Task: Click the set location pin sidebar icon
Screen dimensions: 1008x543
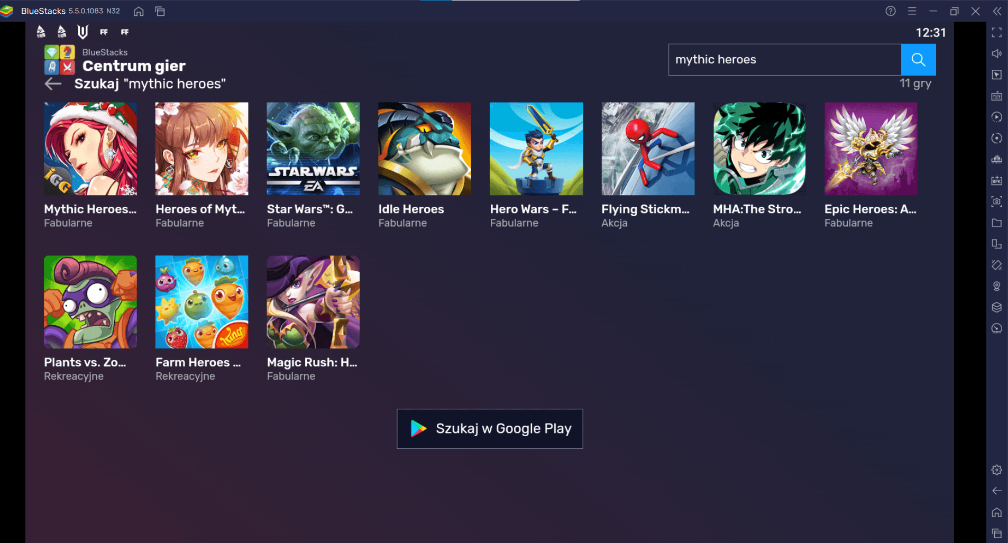Action: (997, 286)
